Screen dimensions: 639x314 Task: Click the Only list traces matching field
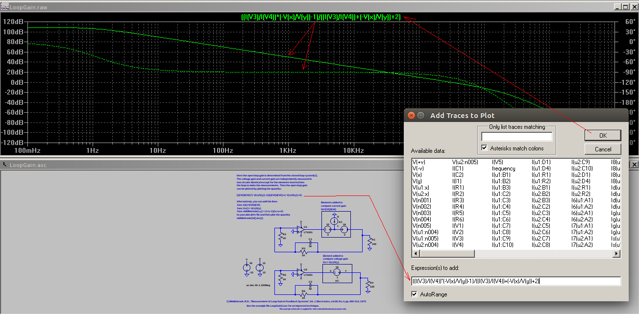click(x=516, y=137)
